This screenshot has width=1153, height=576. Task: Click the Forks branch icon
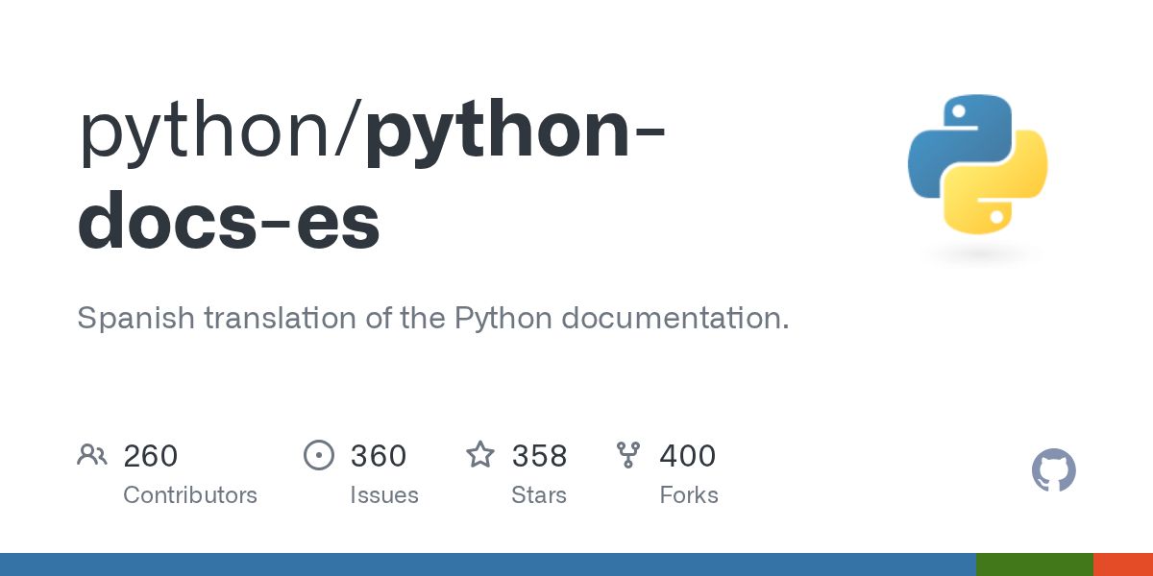[x=628, y=455]
